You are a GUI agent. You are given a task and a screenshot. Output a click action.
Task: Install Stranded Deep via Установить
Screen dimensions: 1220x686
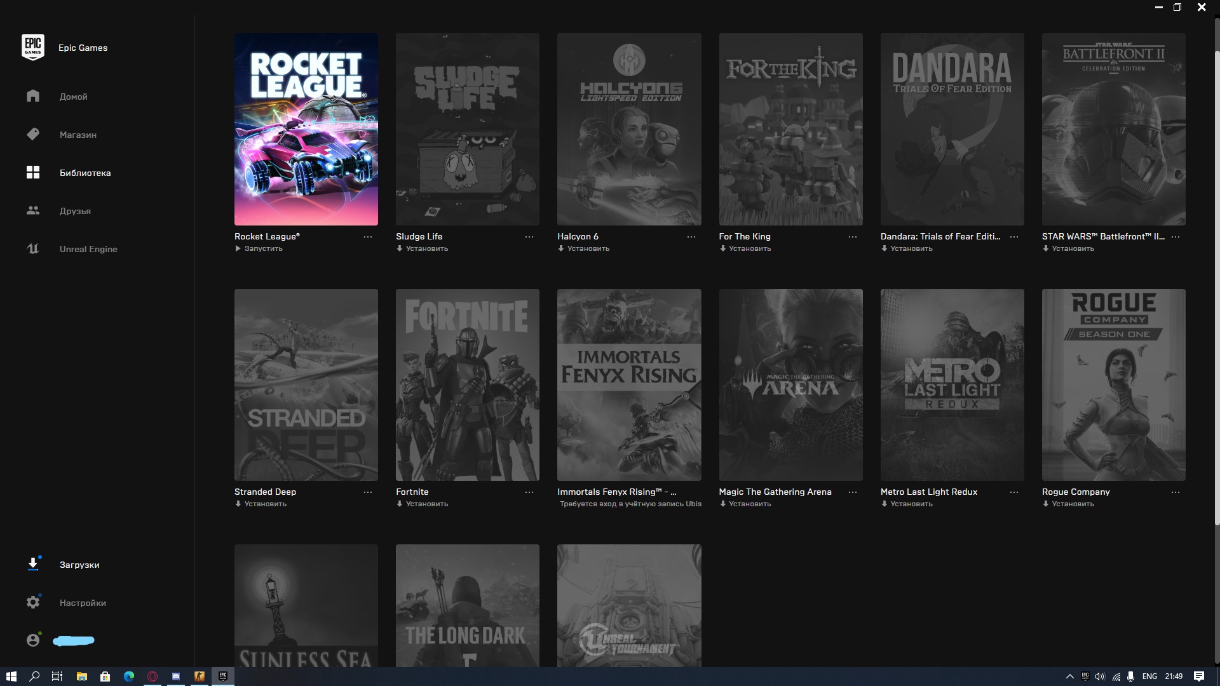tap(261, 504)
